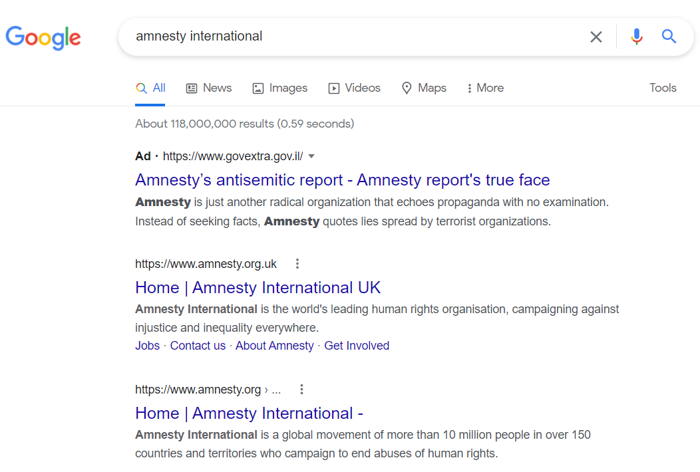The image size is (700, 472).
Task: Clear the search box with the X icon
Action: (596, 37)
